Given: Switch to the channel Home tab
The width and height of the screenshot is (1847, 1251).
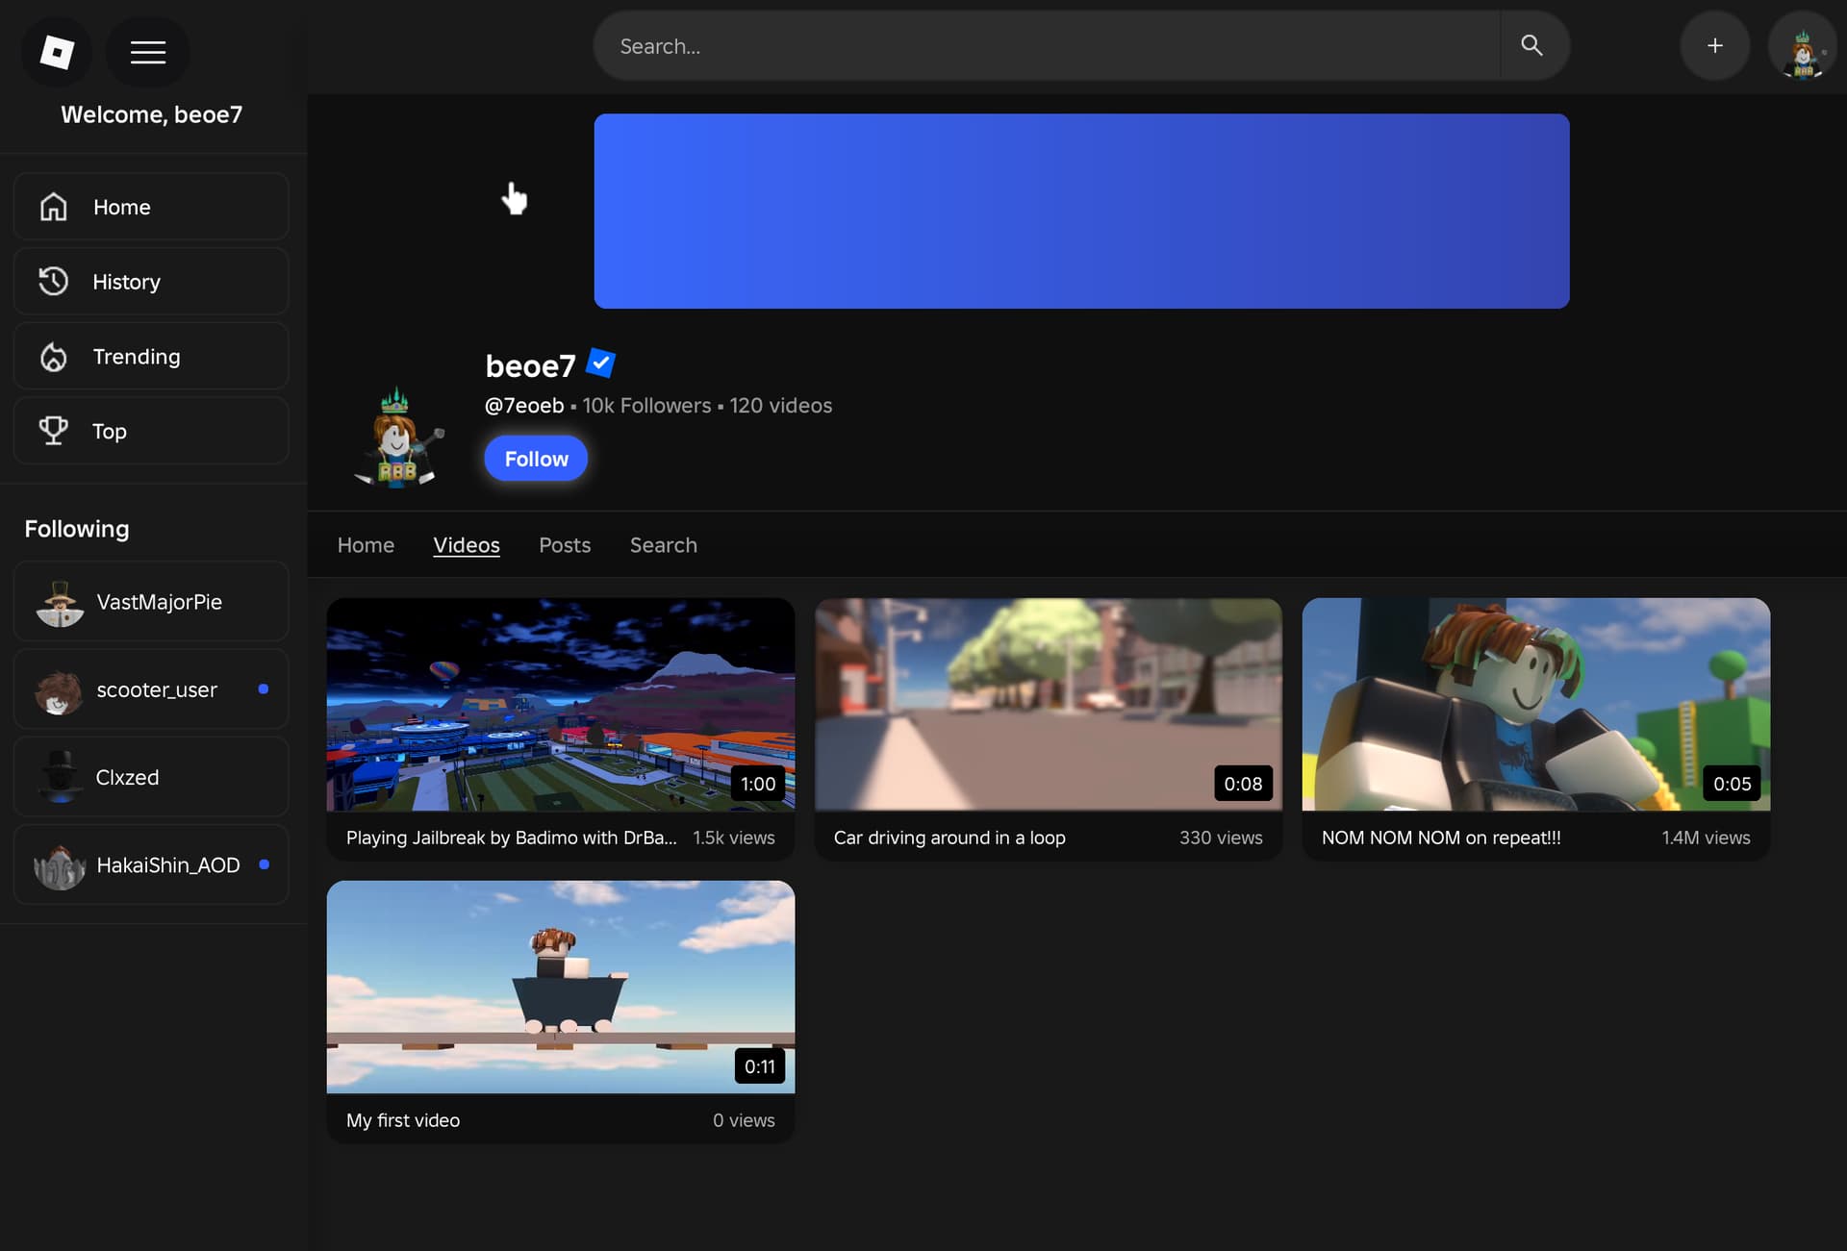Looking at the screenshot, I should 366,545.
